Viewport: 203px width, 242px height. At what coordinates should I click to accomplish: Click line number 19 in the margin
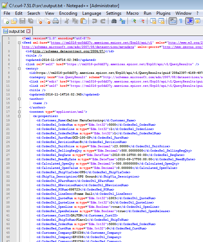pyautogui.click(x=8, y=120)
